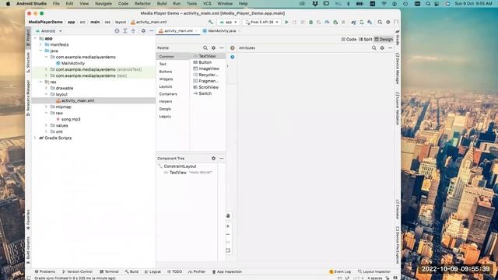Select ConstraintLayout in the Component Tree
The image size is (498, 280).
pos(180,166)
